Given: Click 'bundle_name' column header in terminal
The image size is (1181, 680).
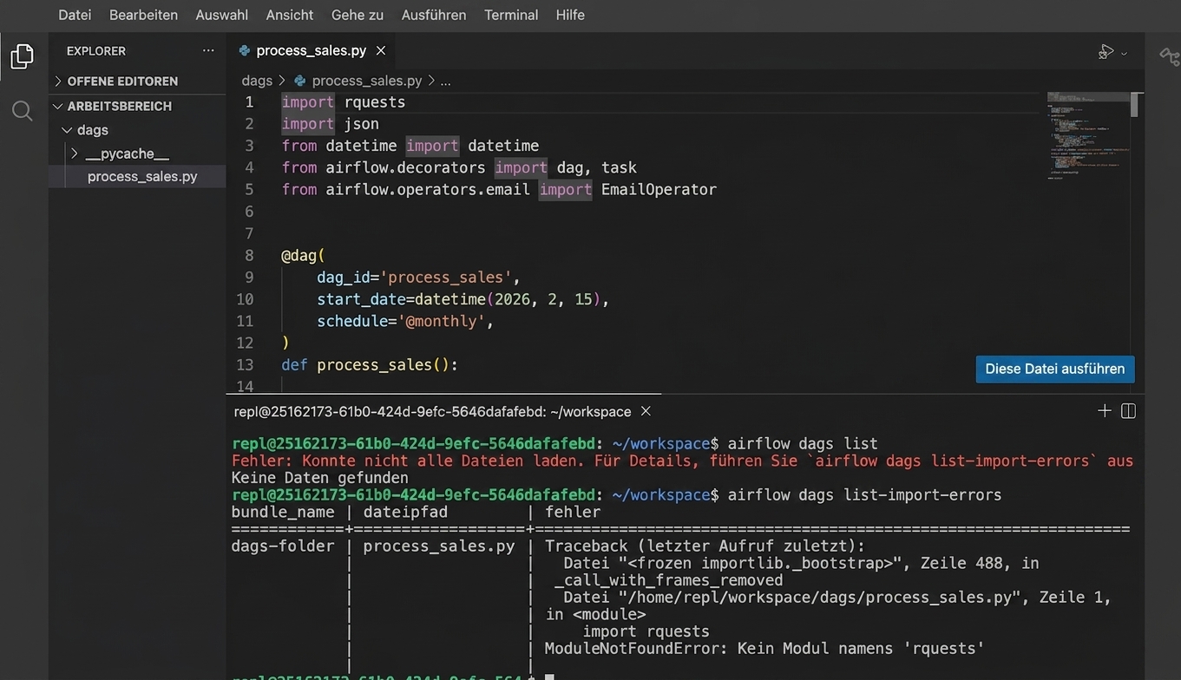Looking at the screenshot, I should pyautogui.click(x=283, y=512).
